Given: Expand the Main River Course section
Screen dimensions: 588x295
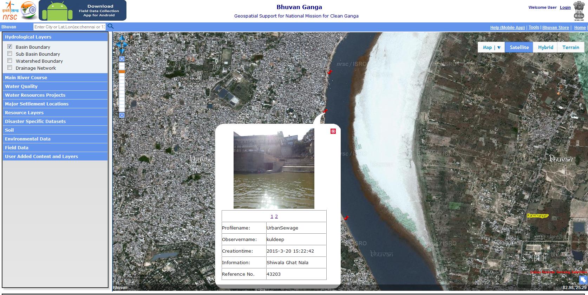Looking at the screenshot, I should pos(55,77).
